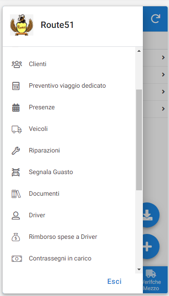Screen dimensions: 169x296
Task: Click the Presenze calendar icon
Action: tap(16, 108)
